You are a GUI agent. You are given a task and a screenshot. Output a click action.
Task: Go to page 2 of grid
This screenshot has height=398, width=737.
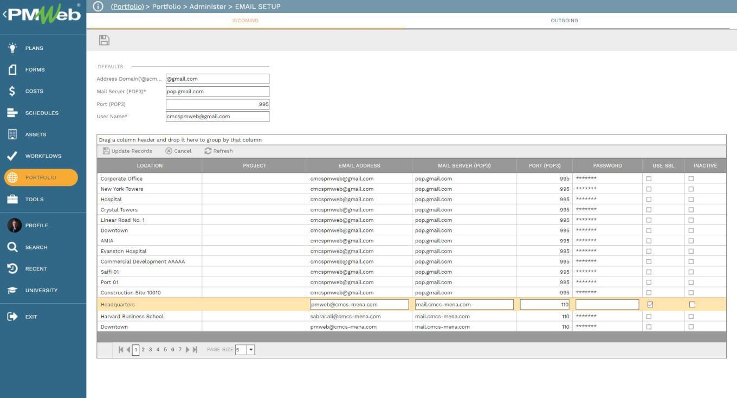click(143, 350)
